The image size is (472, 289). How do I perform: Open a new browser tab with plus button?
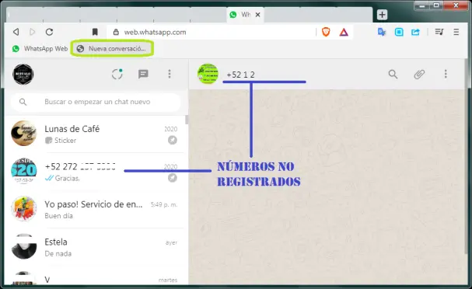point(382,15)
